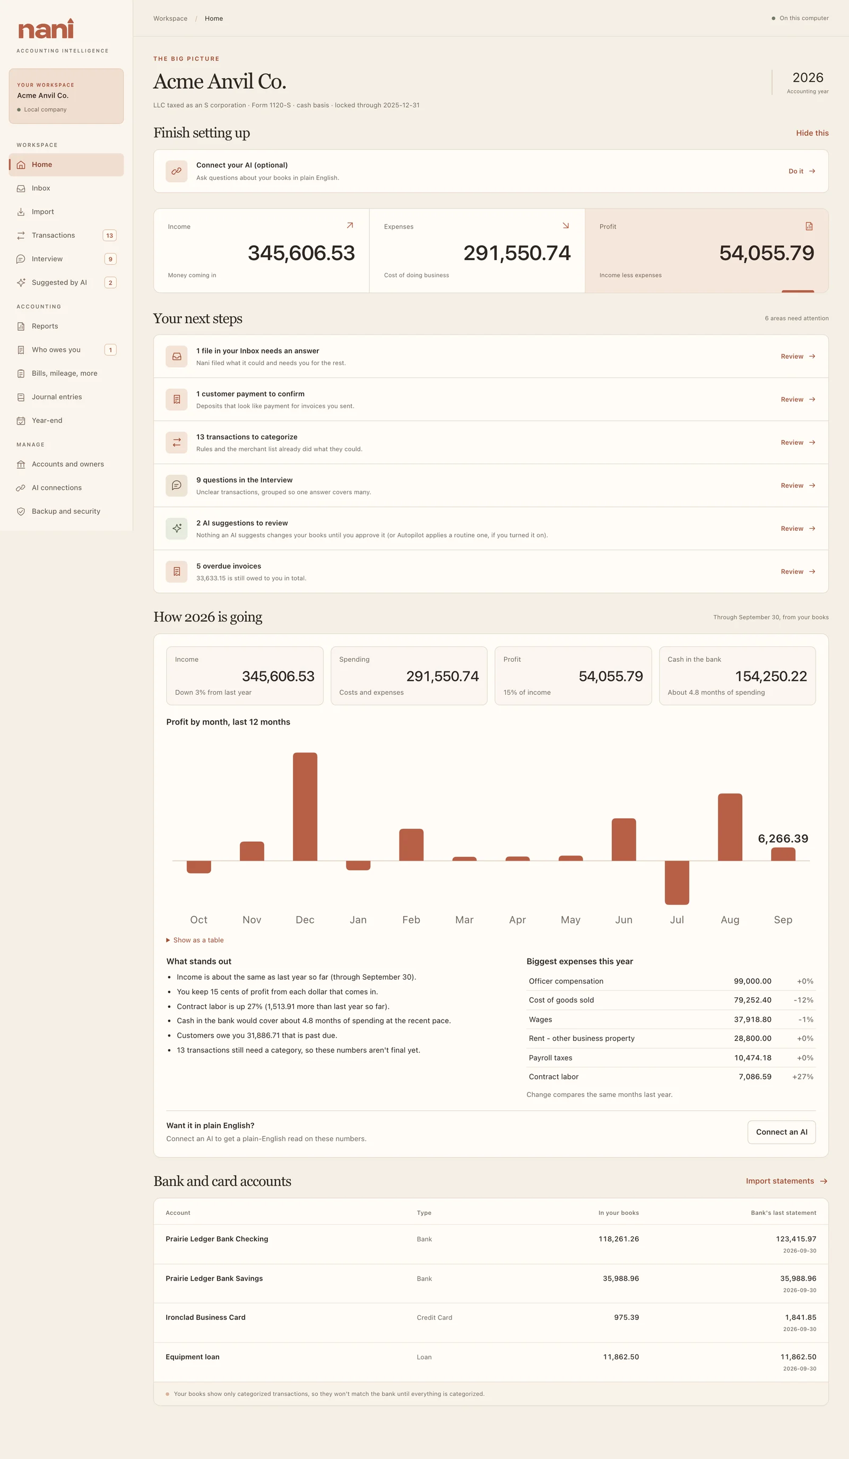Viewport: 849px width, 1459px height.
Task: Review the 5 overdue invoices
Action: (x=798, y=572)
